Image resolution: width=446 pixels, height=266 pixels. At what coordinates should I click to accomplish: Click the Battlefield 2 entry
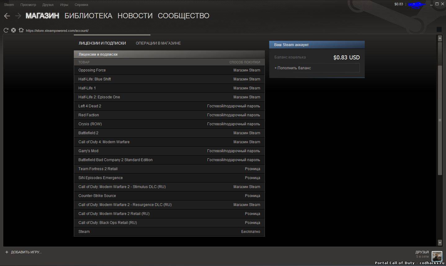169,133
